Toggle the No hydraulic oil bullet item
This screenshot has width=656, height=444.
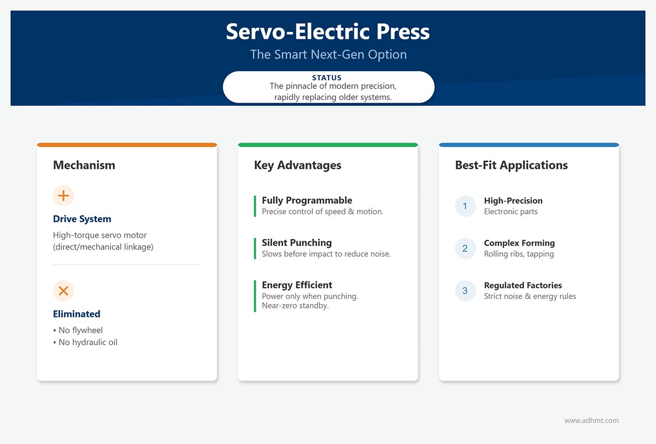(x=86, y=342)
